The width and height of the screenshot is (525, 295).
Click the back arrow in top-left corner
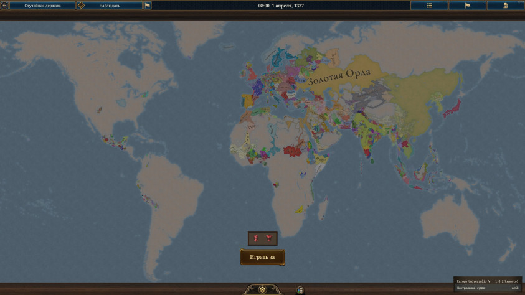pyautogui.click(x=4, y=6)
